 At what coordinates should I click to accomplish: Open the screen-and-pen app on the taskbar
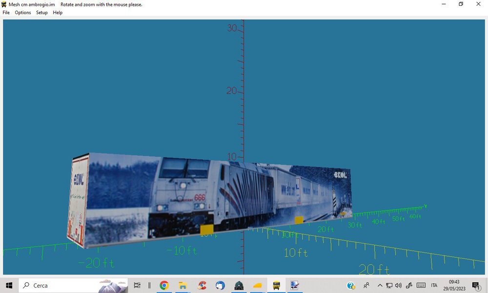pos(295,285)
